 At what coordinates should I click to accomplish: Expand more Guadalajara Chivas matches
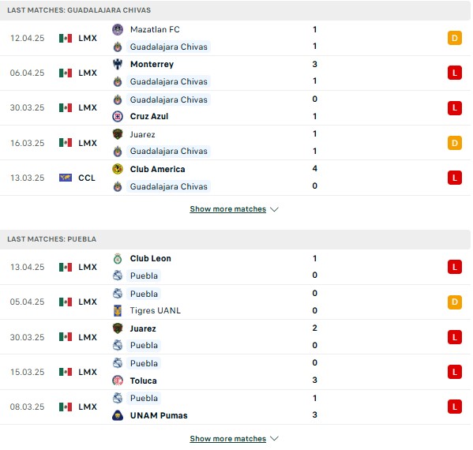point(227,209)
